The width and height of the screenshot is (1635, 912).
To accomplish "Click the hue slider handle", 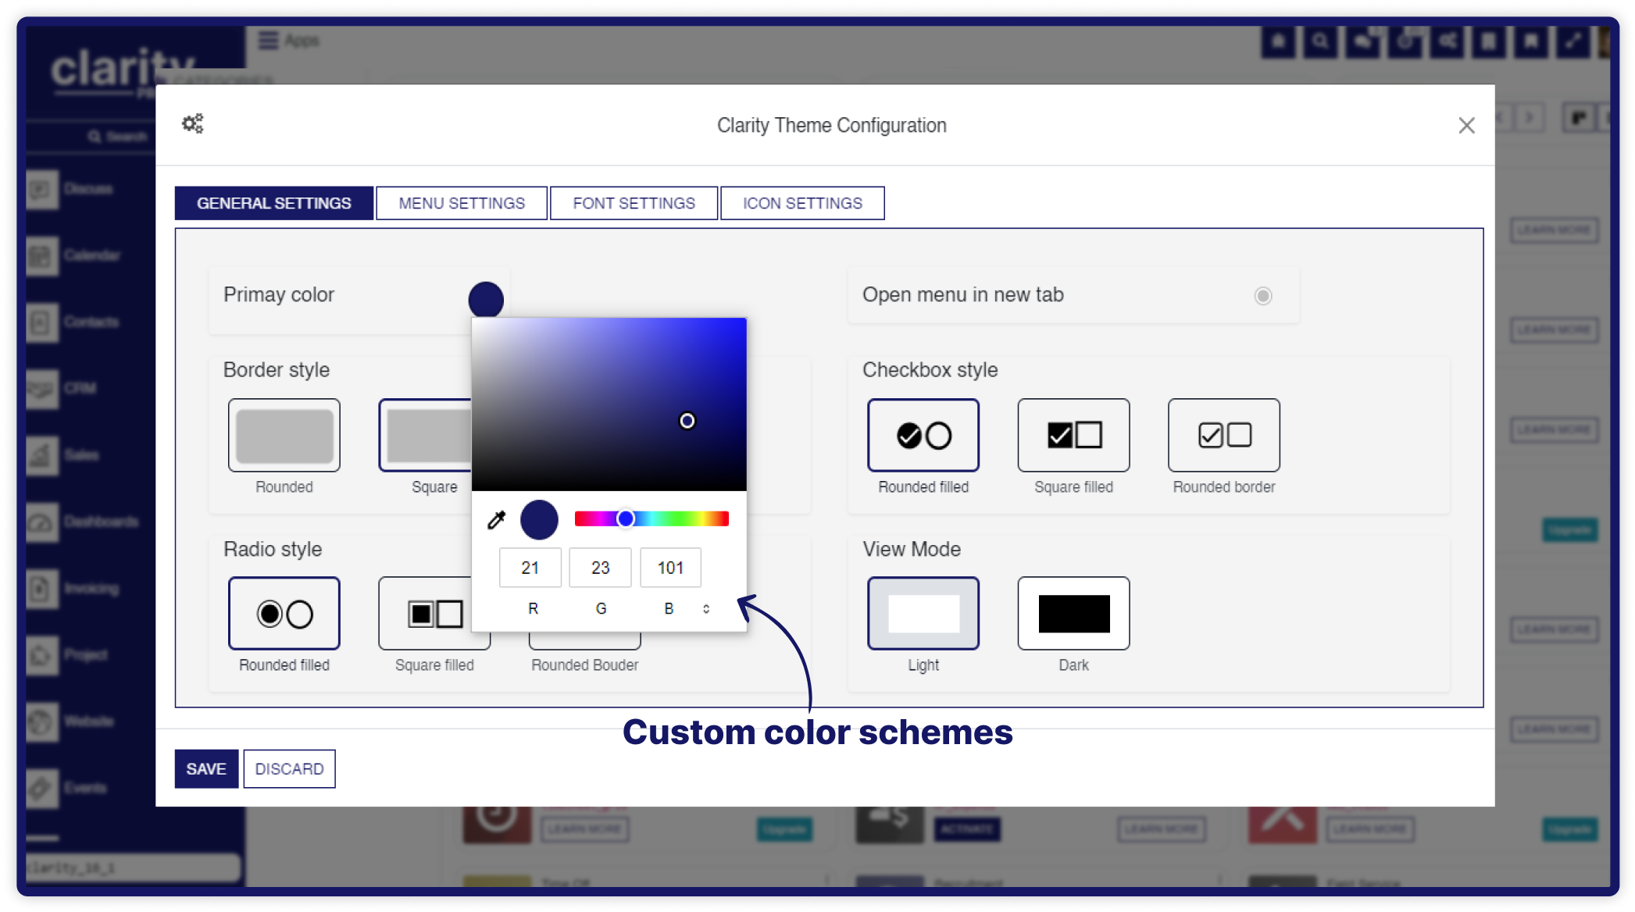I will pyautogui.click(x=625, y=518).
